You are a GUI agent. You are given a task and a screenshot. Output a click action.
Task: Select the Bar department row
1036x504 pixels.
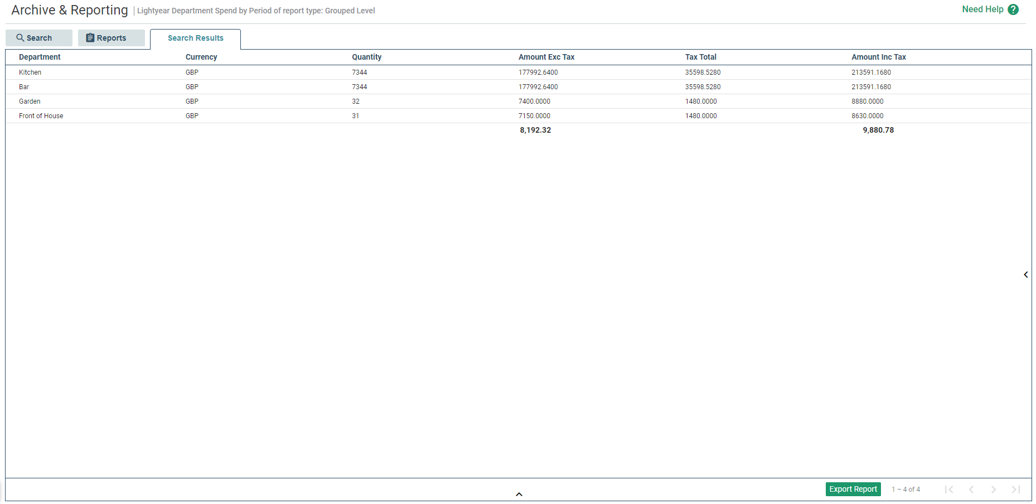click(x=519, y=87)
